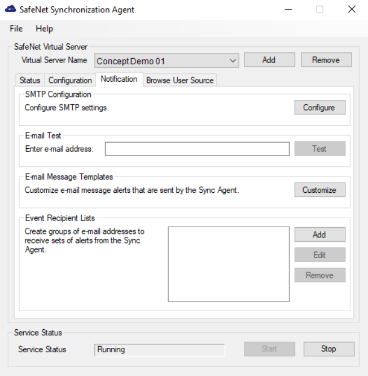Open the Browse User Source tab
368x376 pixels.
coord(179,81)
